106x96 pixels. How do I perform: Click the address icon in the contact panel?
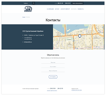pos(23,35)
